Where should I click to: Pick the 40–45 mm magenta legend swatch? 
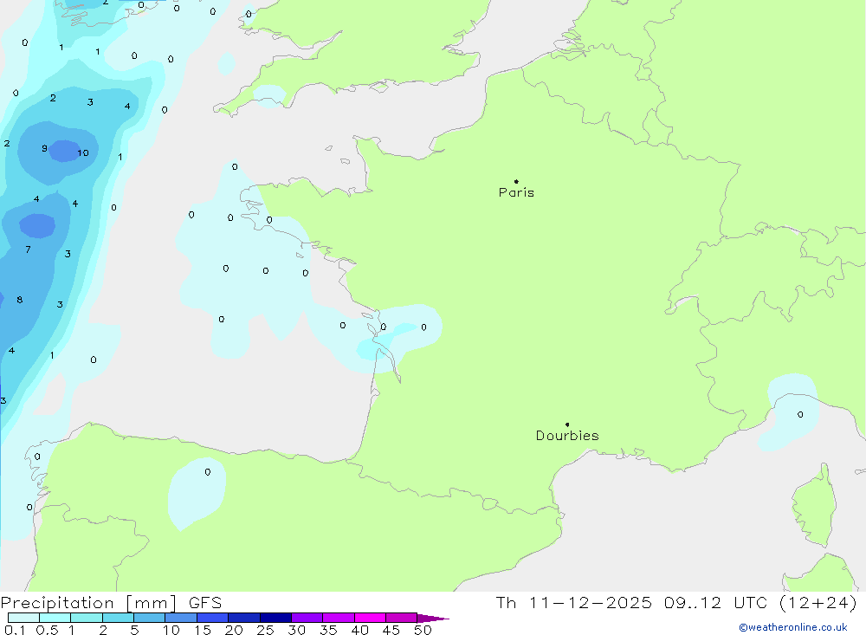(370, 618)
